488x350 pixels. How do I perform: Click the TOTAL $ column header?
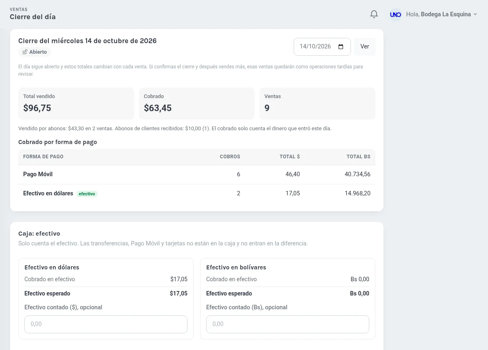pyautogui.click(x=290, y=157)
